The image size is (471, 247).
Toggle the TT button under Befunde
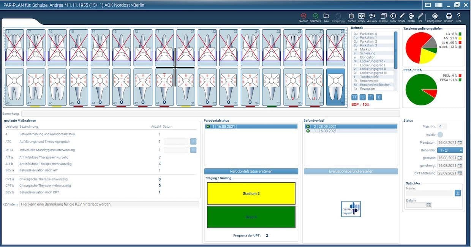pos(354,97)
